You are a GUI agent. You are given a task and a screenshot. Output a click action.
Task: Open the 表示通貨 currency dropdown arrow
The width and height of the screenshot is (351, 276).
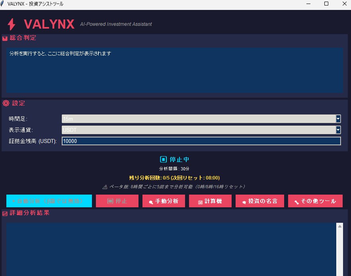point(338,130)
